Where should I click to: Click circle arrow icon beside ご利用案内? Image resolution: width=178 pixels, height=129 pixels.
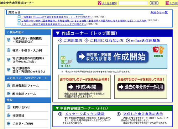click(x=60, y=41)
